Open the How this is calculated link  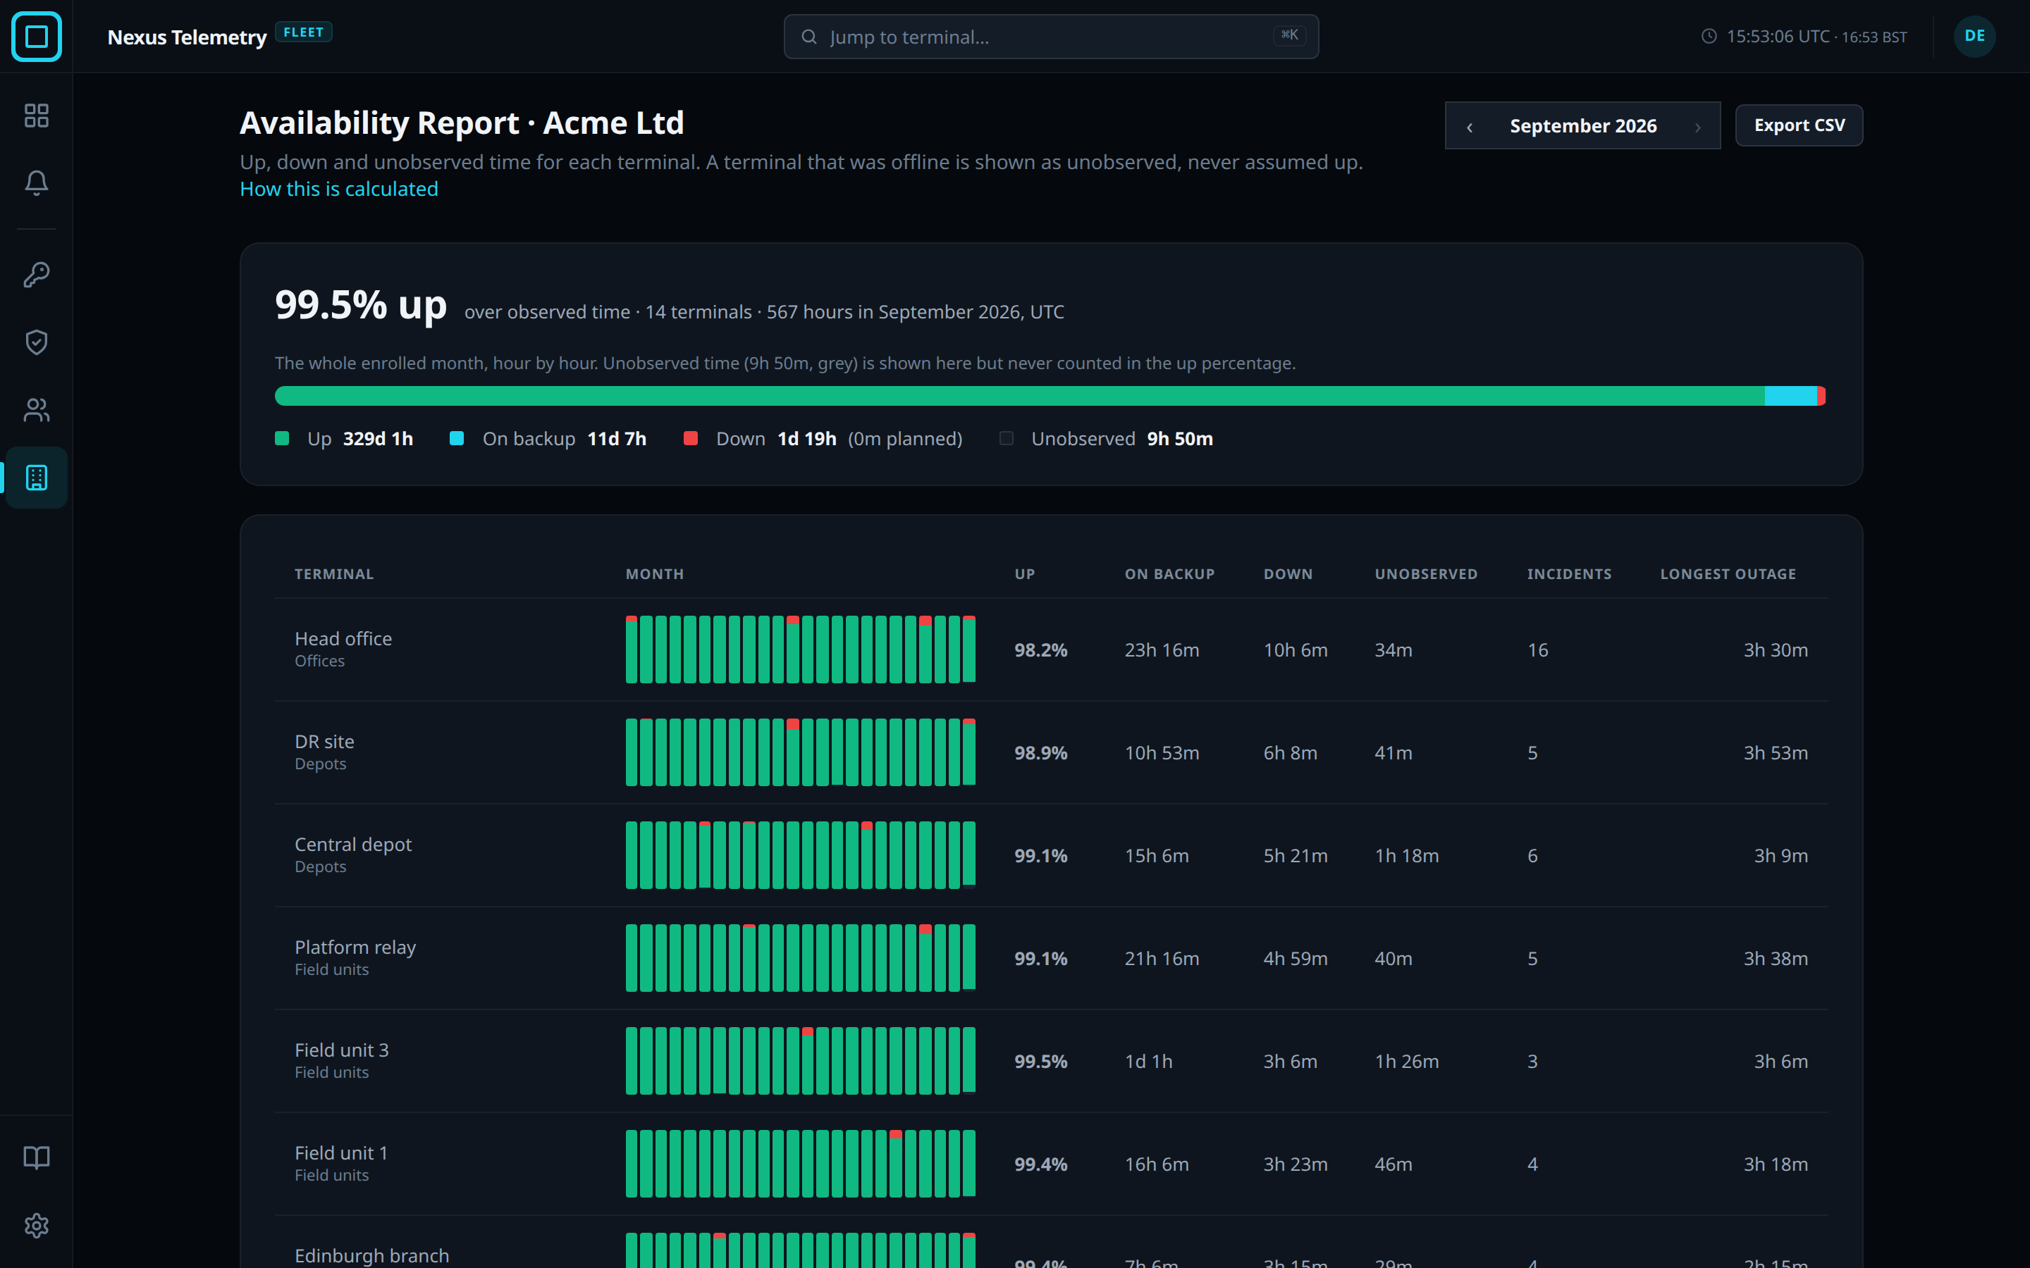[x=339, y=189]
